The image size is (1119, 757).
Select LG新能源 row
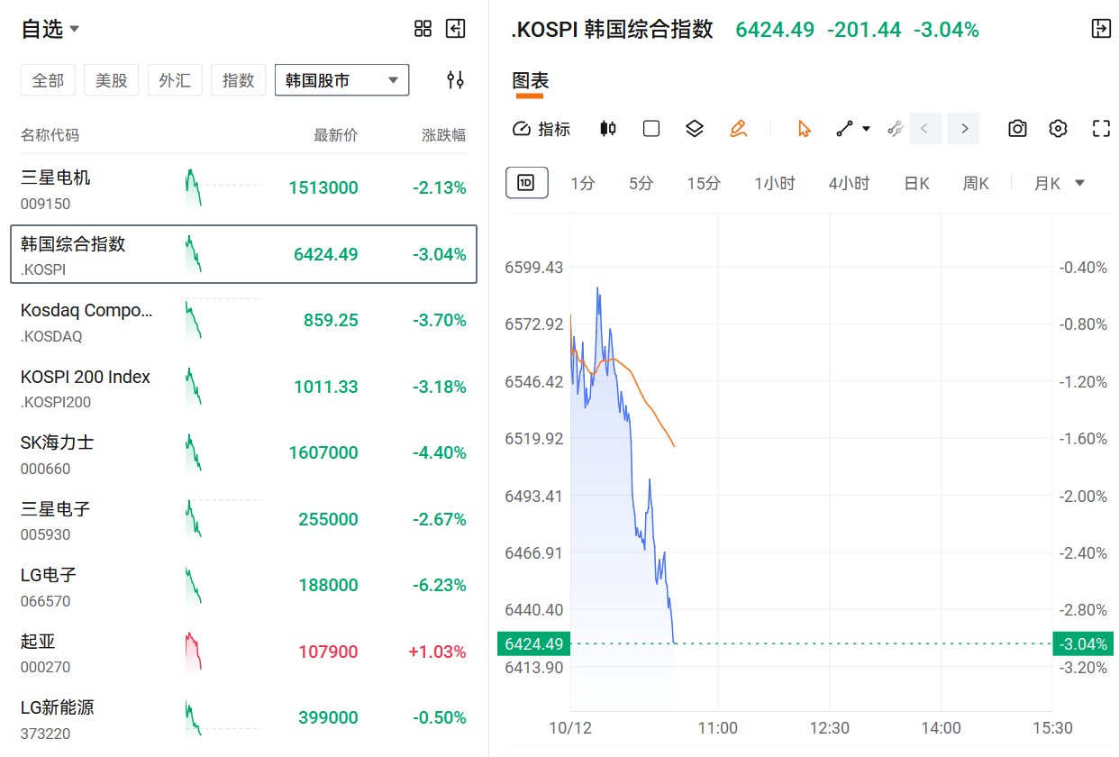pos(243,718)
